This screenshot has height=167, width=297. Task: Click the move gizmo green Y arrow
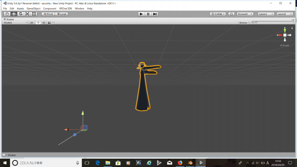(83, 113)
